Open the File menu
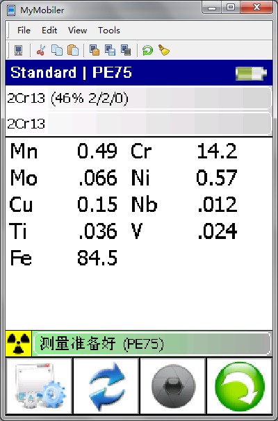The height and width of the screenshot is (421, 278). tap(24, 31)
